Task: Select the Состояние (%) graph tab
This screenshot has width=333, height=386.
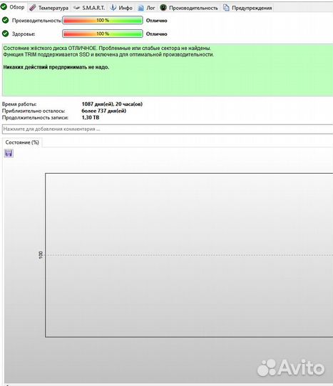Action: [x=22, y=142]
